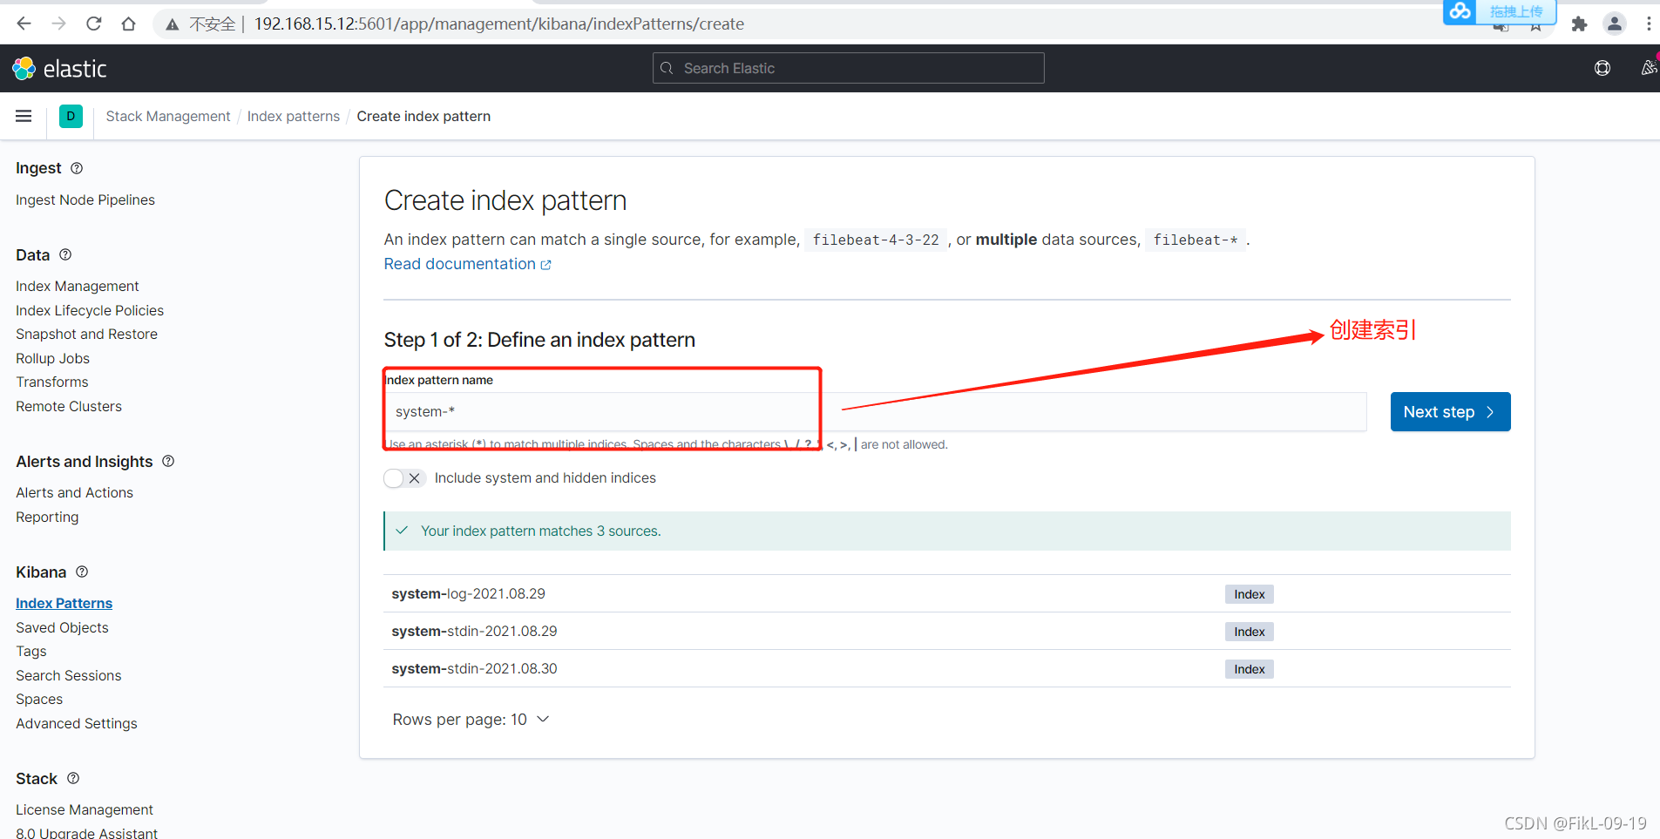The width and height of the screenshot is (1660, 839).
Task: Open Saved Objects in sidebar
Action: (x=62, y=627)
